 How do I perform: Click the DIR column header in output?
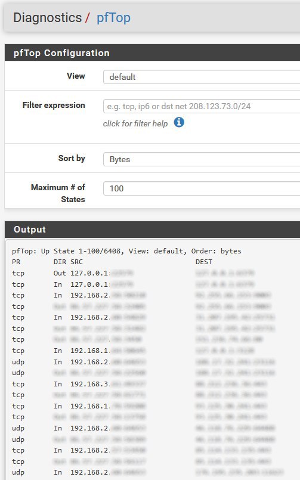pos(60,262)
